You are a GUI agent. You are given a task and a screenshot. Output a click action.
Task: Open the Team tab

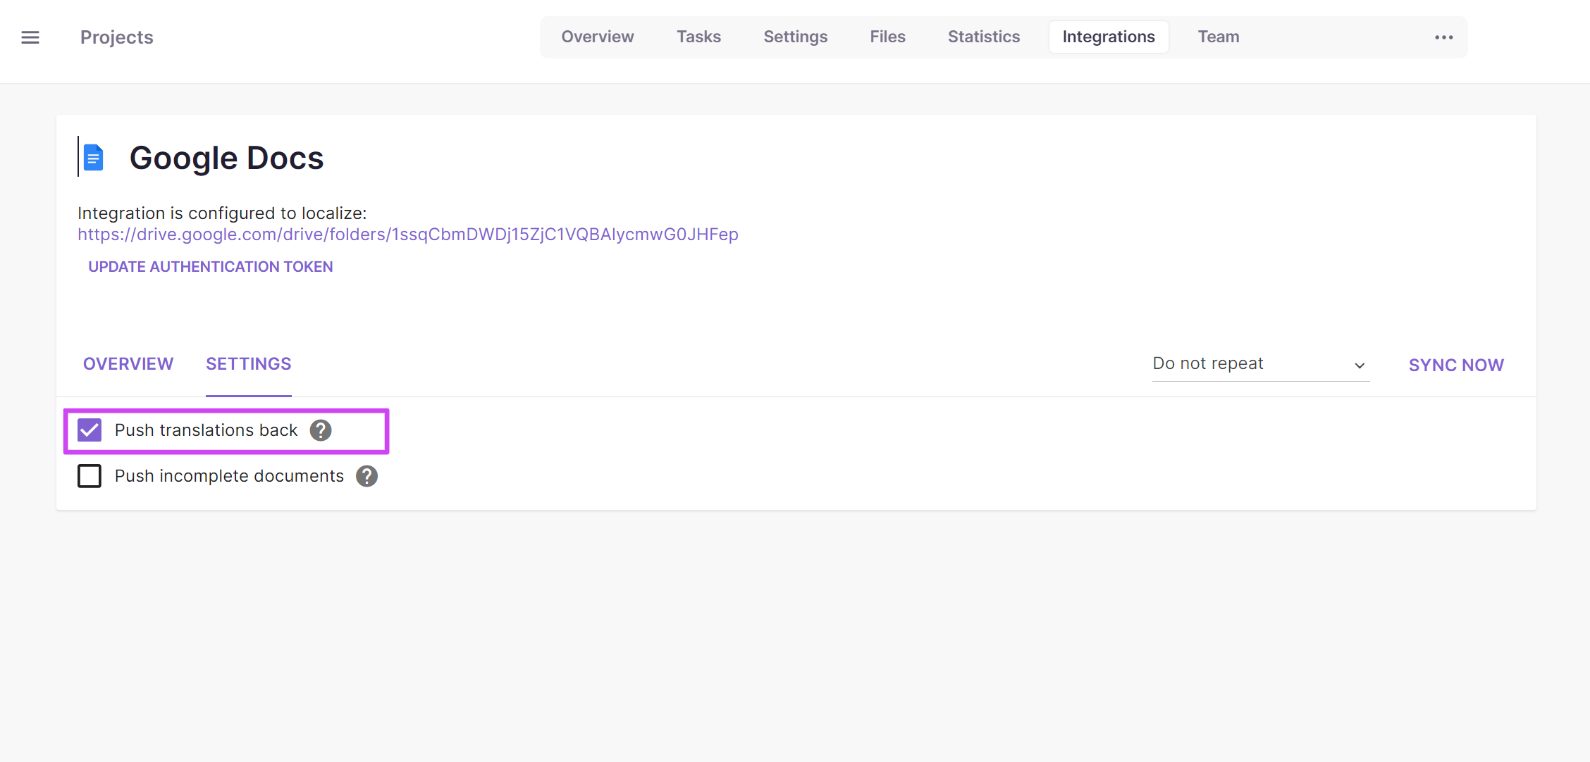[x=1219, y=37]
